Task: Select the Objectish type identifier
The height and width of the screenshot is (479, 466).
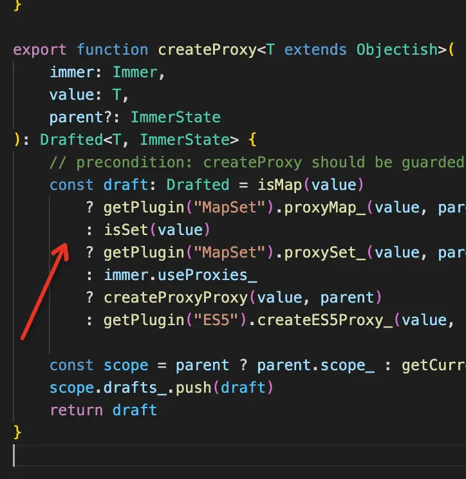Action: click(397, 50)
